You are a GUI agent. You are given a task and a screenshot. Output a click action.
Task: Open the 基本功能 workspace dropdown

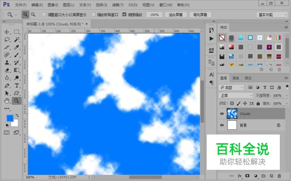pos(272,15)
